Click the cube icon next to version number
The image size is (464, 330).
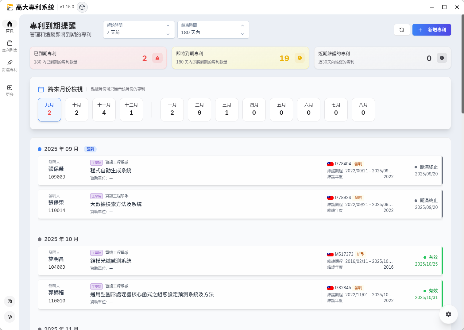(x=82, y=7)
